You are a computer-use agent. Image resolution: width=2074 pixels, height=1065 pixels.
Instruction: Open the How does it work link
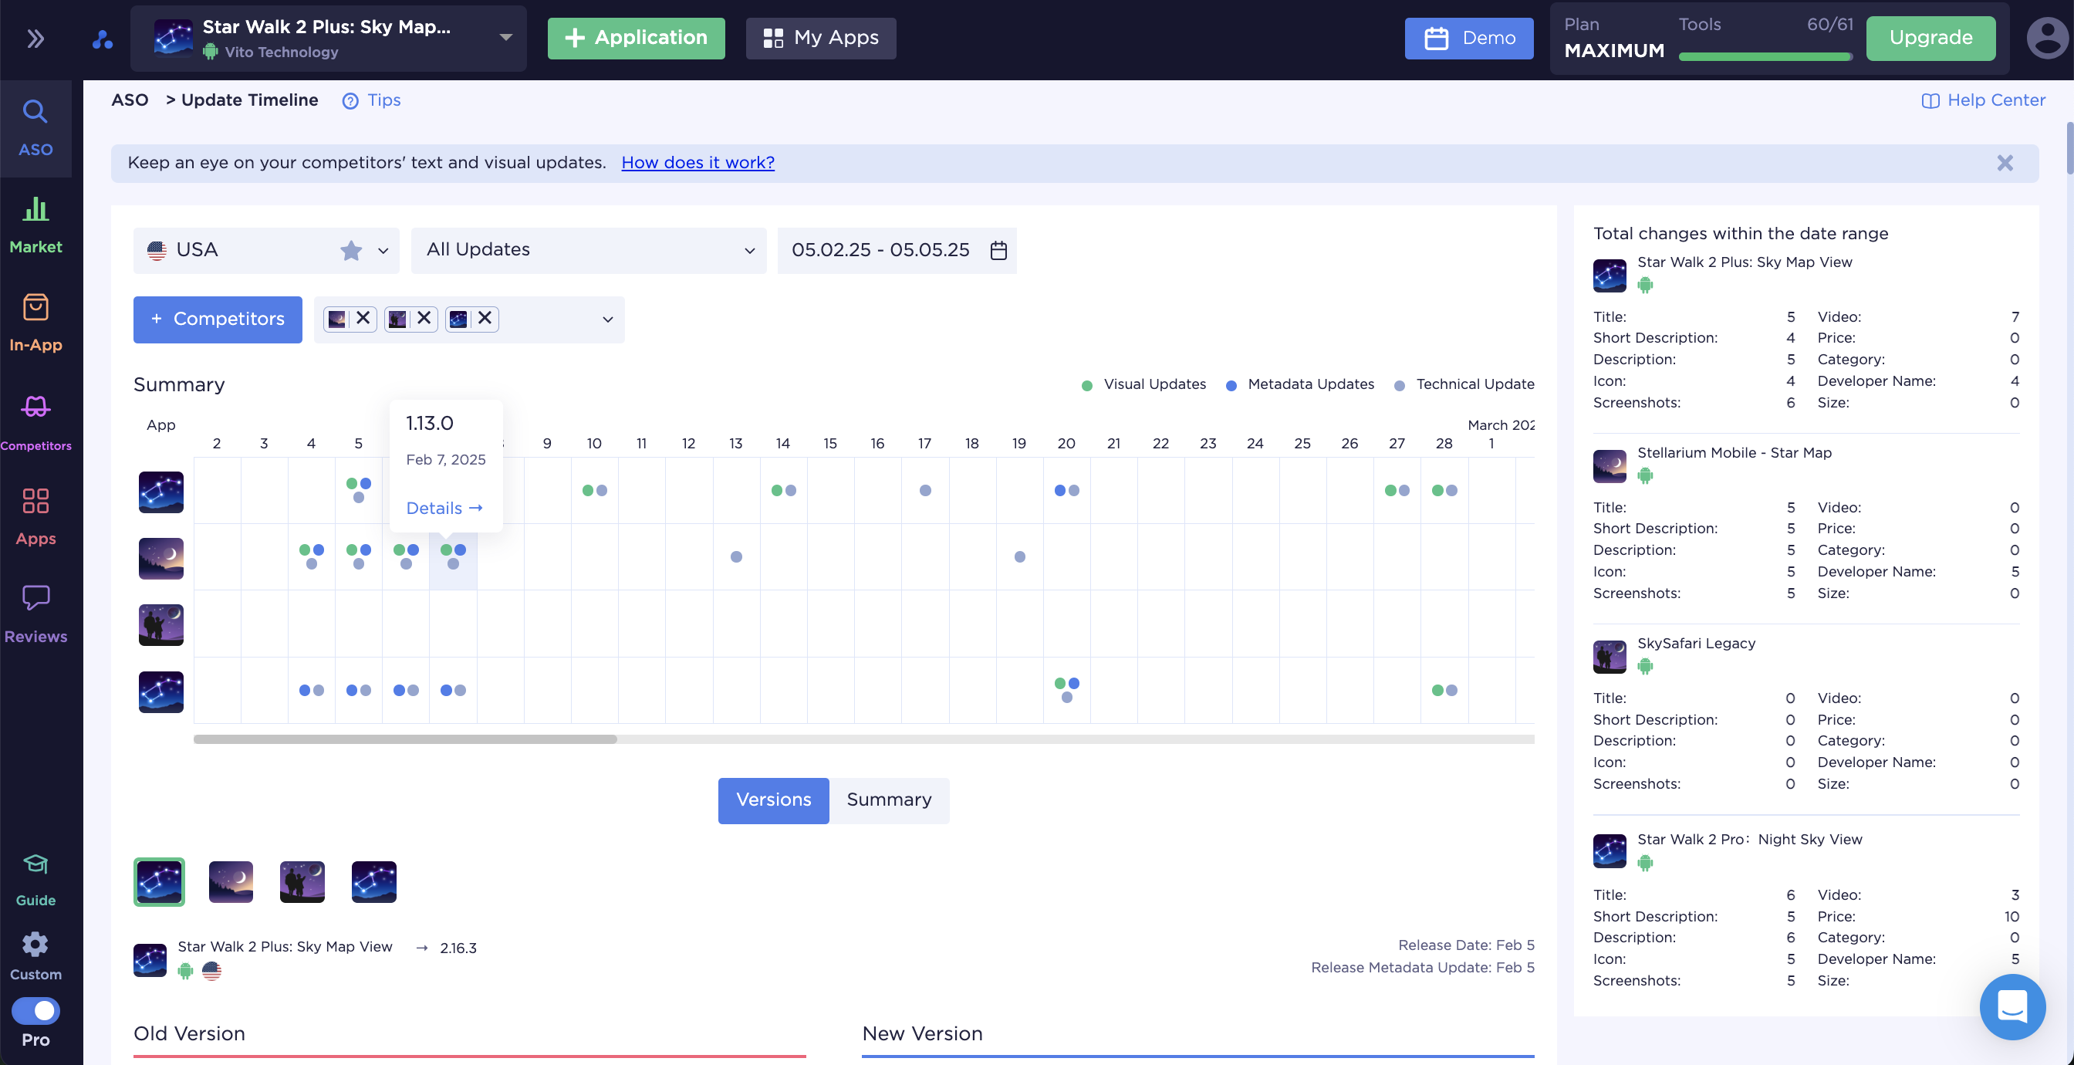click(x=698, y=163)
